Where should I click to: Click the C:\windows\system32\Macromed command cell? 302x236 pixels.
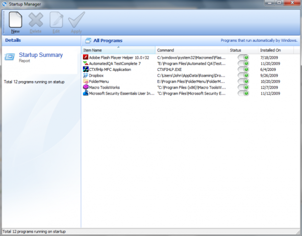191,57
